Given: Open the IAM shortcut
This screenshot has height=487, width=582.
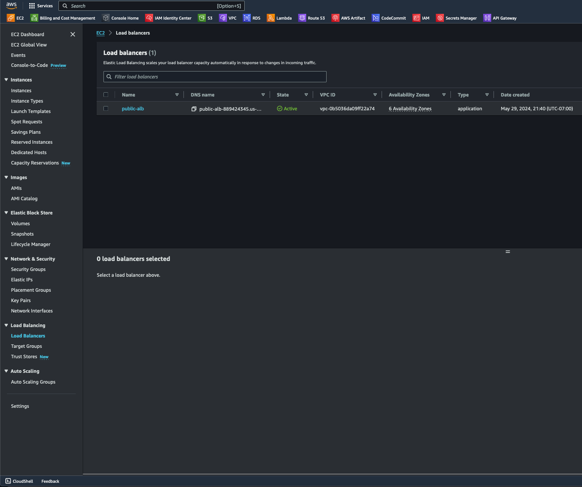Looking at the screenshot, I should [x=421, y=18].
